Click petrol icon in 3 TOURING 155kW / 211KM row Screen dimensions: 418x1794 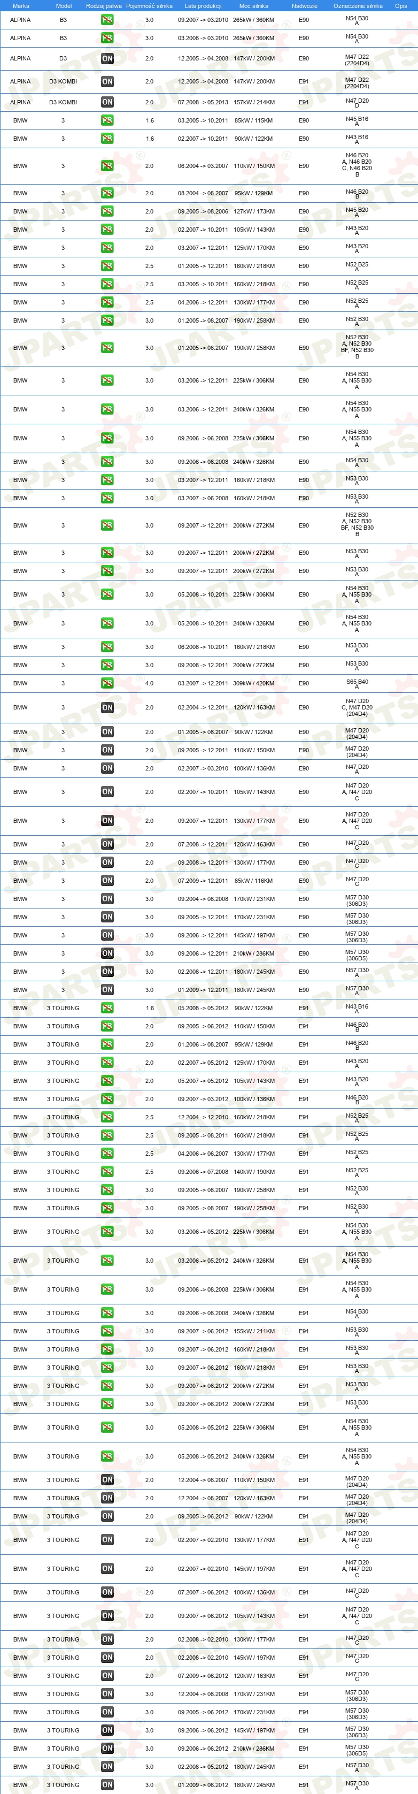[x=107, y=1331]
